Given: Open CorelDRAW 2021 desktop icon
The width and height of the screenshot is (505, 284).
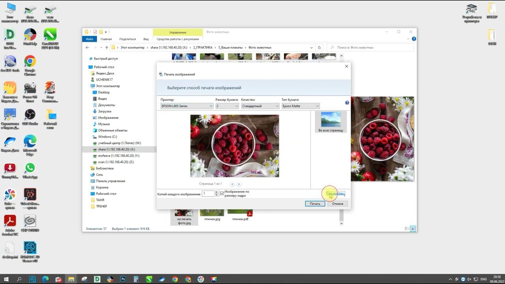Looking at the screenshot, I should pos(50,39).
